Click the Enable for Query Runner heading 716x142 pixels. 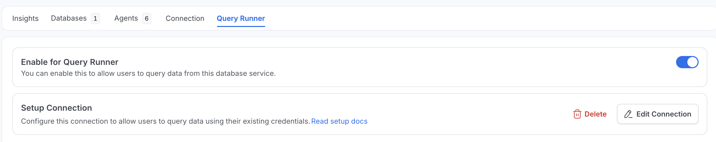coord(70,62)
